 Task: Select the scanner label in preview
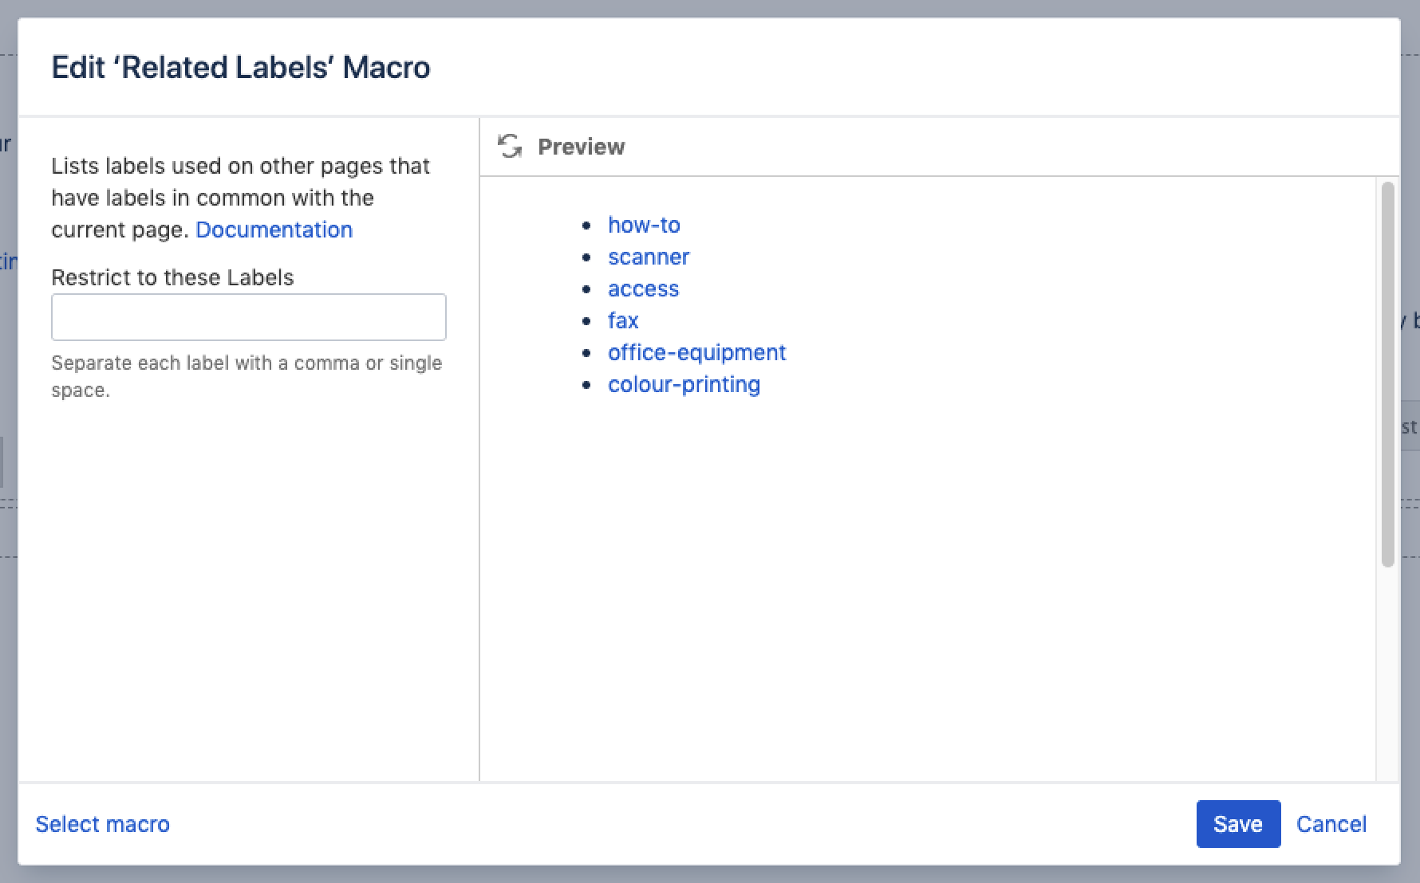click(648, 257)
